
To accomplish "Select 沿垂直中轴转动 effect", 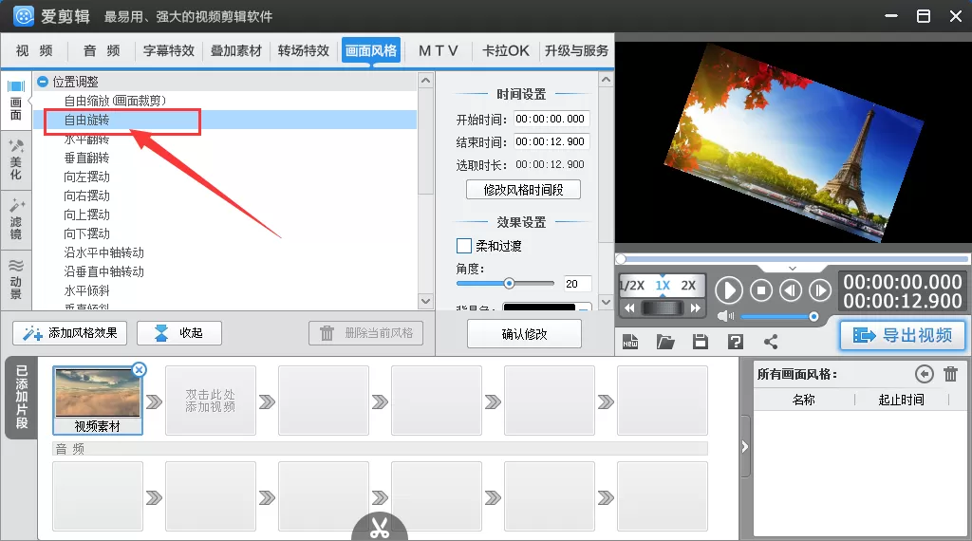I will point(104,271).
